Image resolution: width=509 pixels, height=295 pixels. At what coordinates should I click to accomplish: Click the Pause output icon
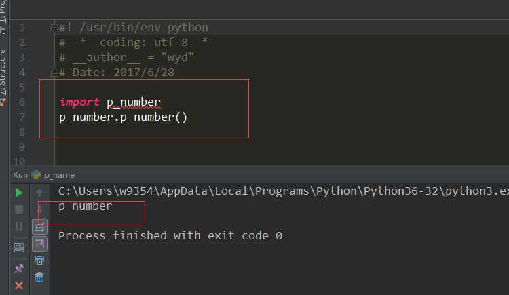pos(18,227)
